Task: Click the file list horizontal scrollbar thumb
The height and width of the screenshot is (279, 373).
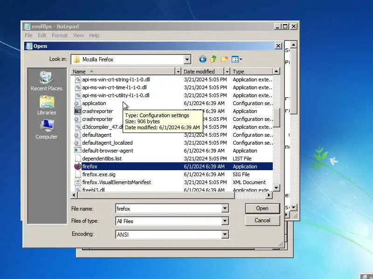Action: [156, 195]
